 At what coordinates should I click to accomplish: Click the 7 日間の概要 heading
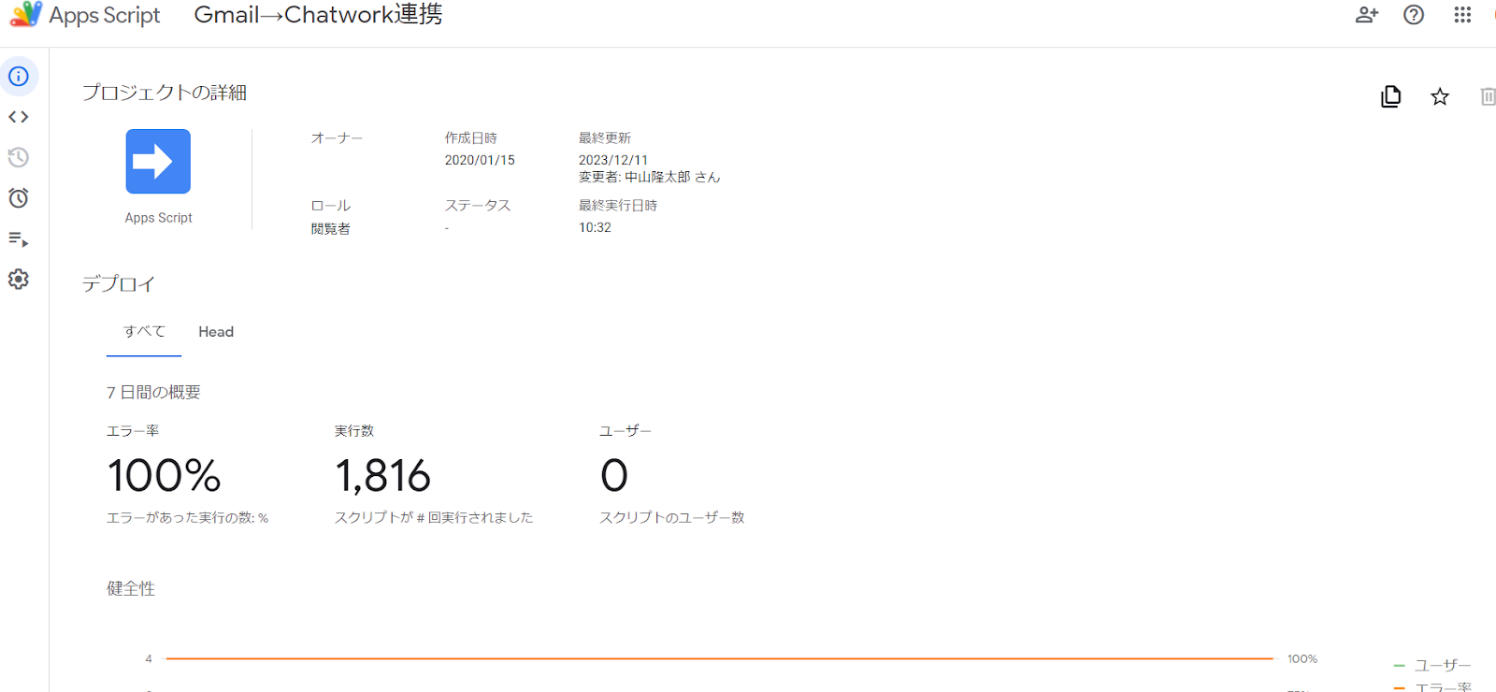coord(153,393)
